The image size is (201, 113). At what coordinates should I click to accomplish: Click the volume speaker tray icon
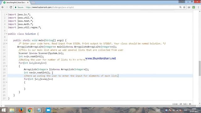pos(181,110)
